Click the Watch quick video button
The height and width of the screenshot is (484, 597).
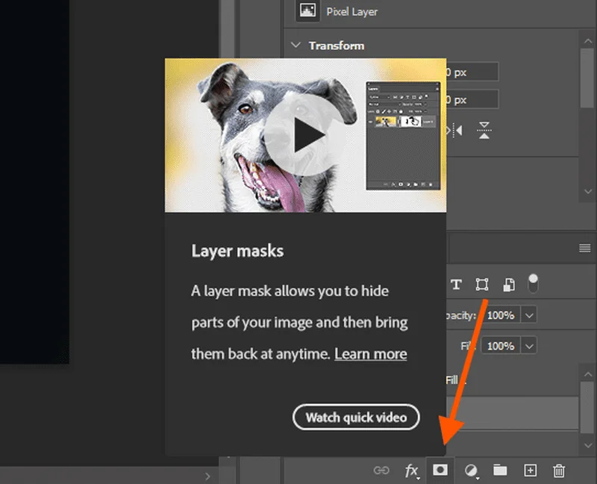click(x=356, y=418)
